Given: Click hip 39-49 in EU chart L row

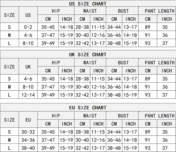Looking at the screenshot, I should click(48, 148).
